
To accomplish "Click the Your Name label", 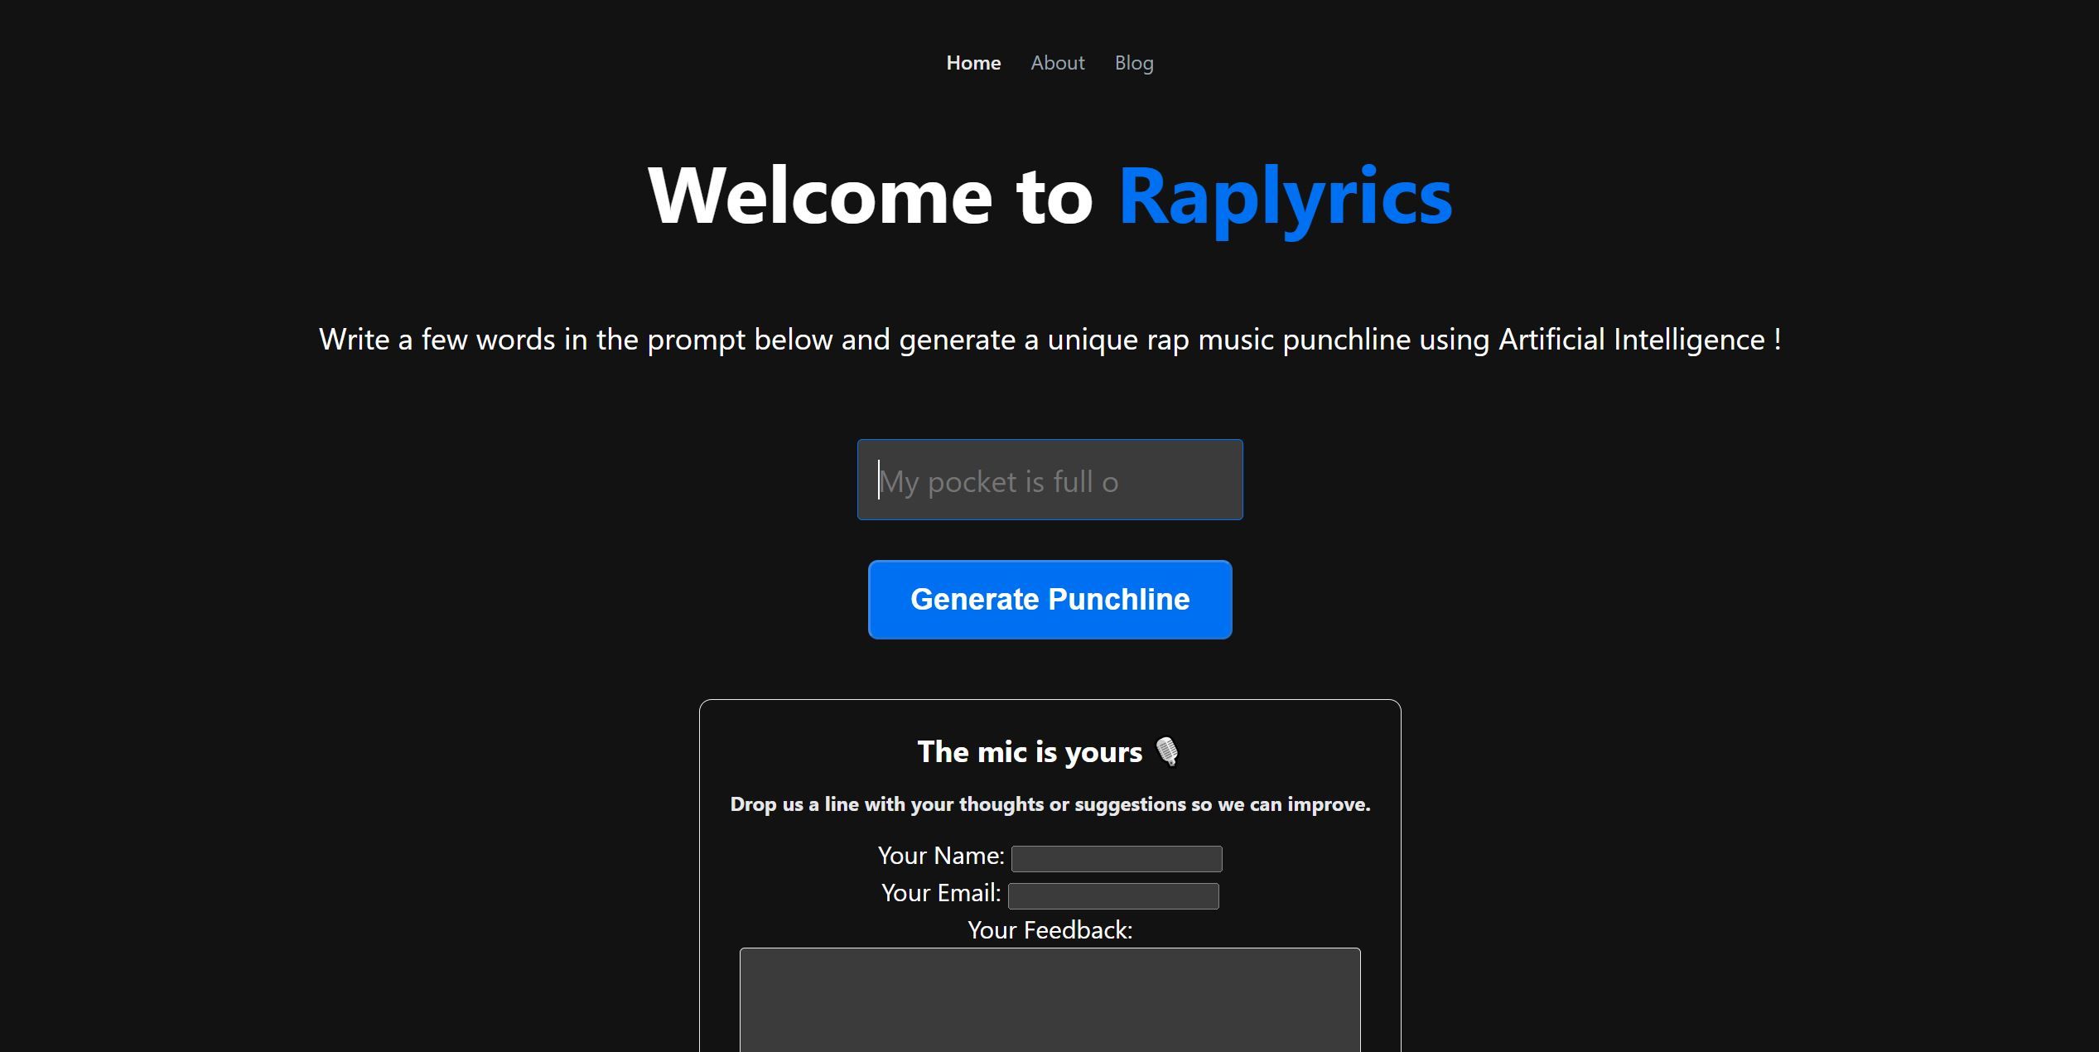I will (940, 856).
